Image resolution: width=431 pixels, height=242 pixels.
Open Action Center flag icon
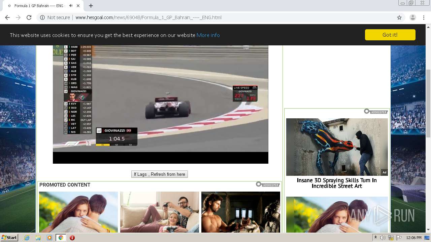tap(399, 238)
